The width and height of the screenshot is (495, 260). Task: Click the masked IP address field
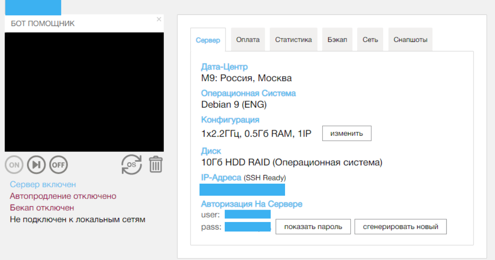tap(242, 189)
